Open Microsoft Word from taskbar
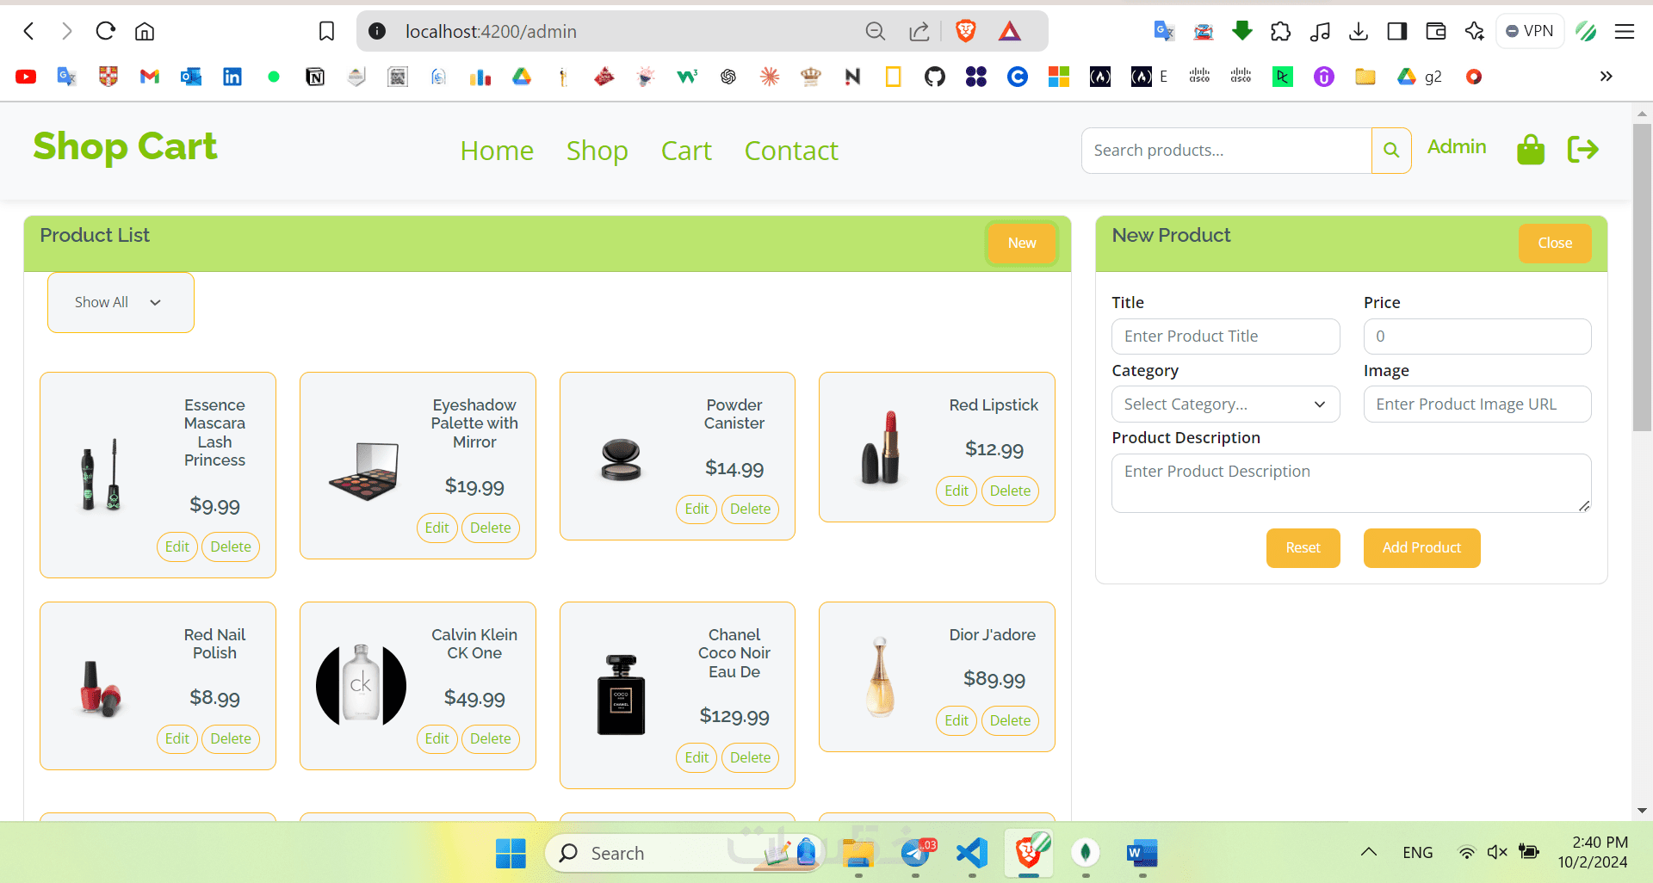The width and height of the screenshot is (1653, 883). [x=1142, y=853]
